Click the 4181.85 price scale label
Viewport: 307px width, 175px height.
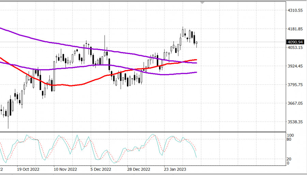(295, 29)
